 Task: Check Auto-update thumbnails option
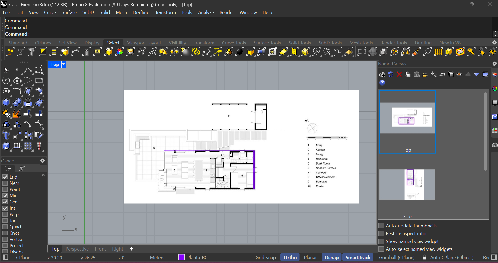[x=381, y=226]
